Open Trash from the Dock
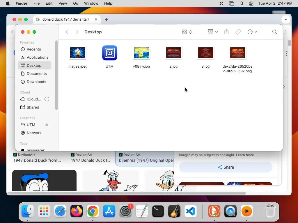 (x=270, y=211)
